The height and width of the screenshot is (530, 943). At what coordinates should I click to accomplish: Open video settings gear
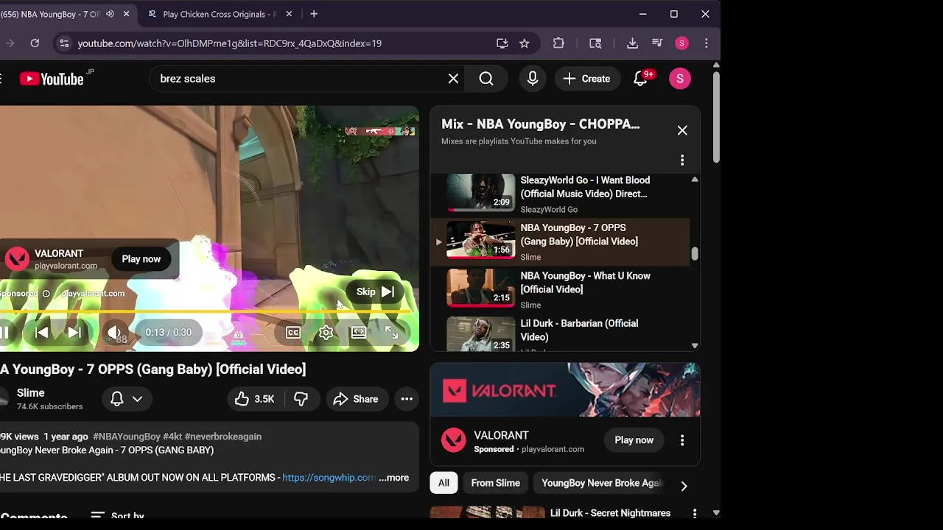(x=326, y=333)
